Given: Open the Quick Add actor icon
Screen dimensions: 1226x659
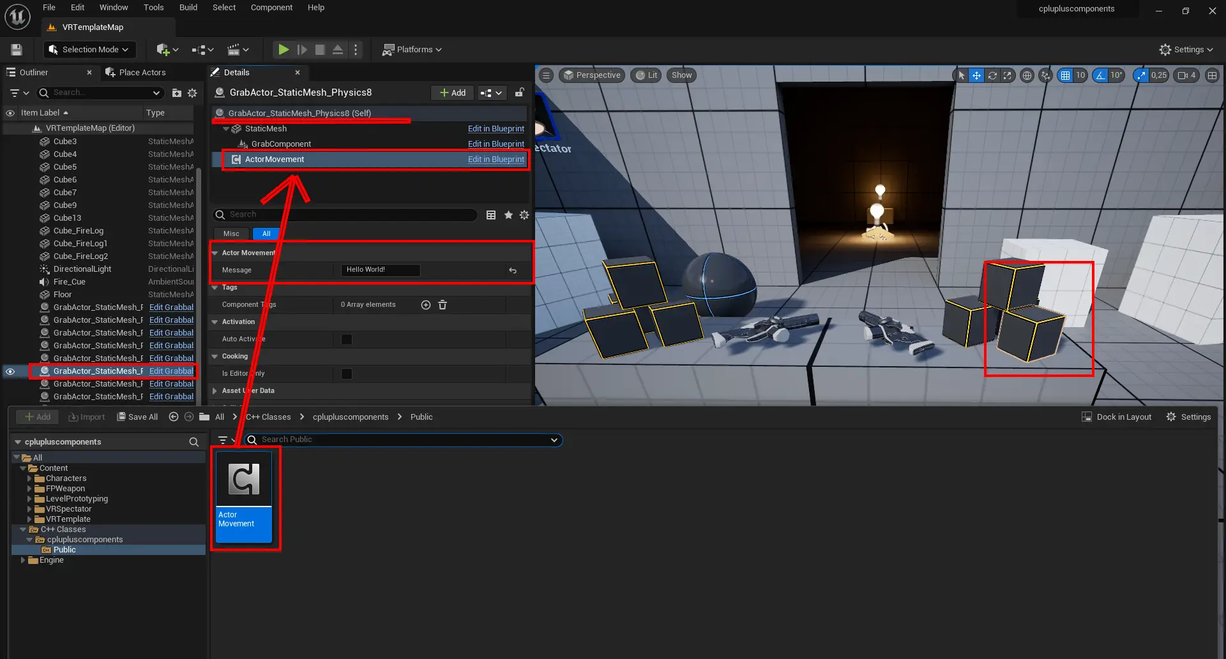Looking at the screenshot, I should 164,49.
